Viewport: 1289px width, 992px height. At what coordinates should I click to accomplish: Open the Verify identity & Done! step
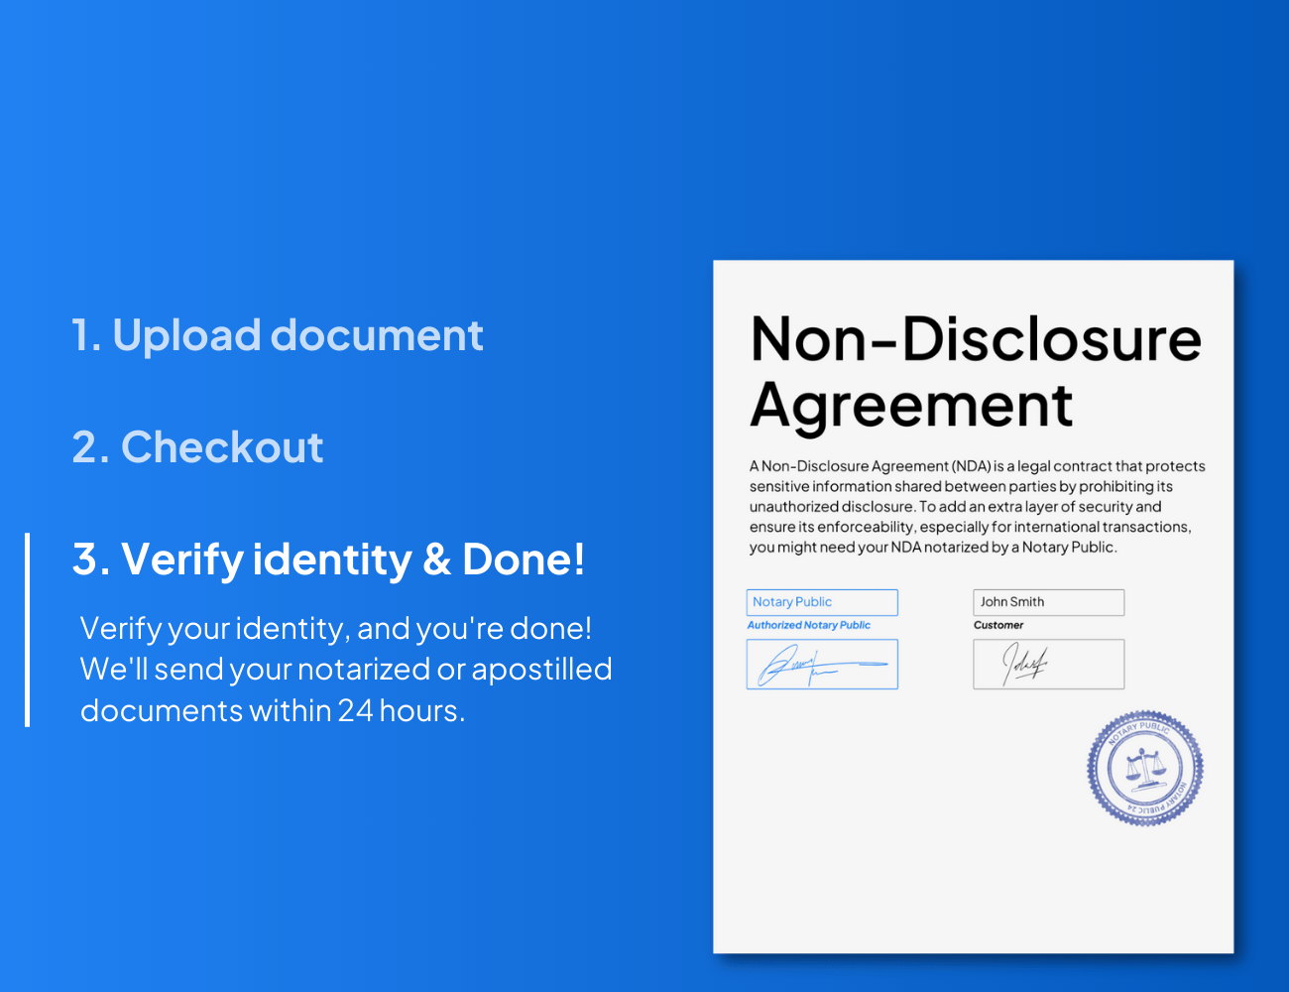click(328, 559)
